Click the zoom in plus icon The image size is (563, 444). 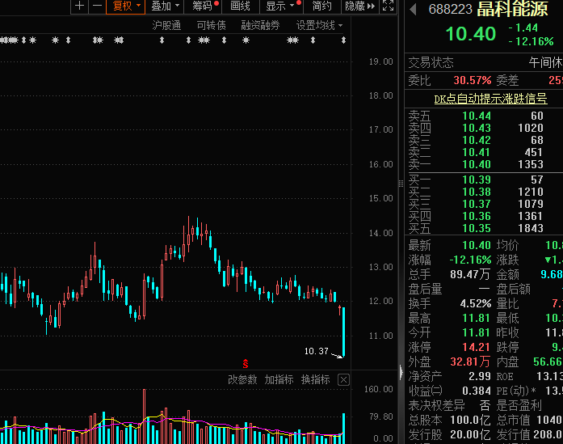tap(79, 6)
